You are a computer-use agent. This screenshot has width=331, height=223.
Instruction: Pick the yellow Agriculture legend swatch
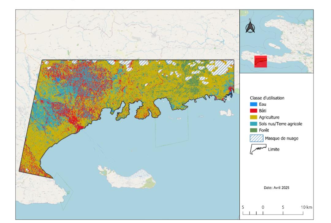click(x=254, y=117)
